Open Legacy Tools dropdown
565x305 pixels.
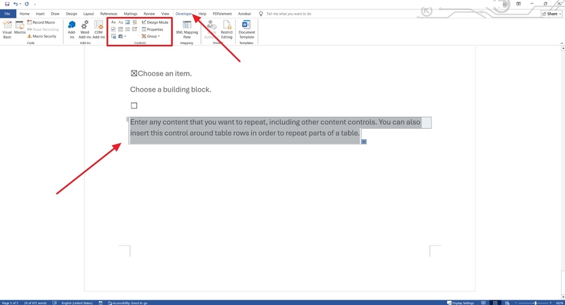coord(122,37)
